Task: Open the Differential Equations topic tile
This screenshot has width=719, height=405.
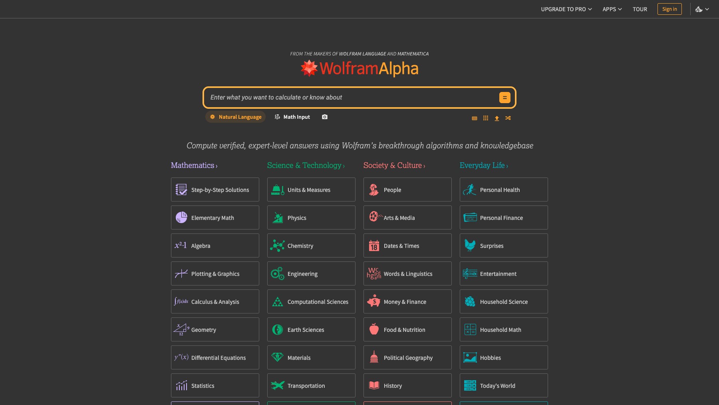Action: tap(215, 357)
